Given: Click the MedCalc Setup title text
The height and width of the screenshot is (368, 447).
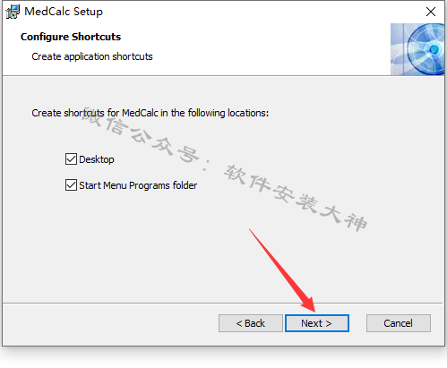Looking at the screenshot, I should pyautogui.click(x=64, y=12).
